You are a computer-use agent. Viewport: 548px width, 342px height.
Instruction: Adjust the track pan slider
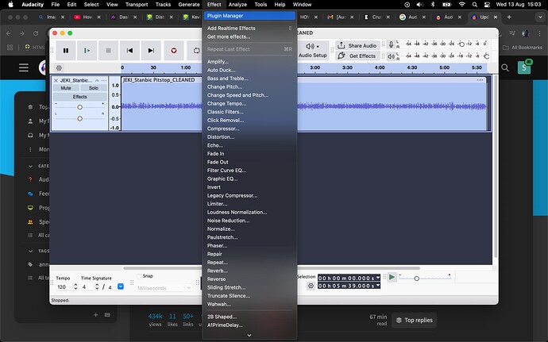pyautogui.click(x=79, y=118)
